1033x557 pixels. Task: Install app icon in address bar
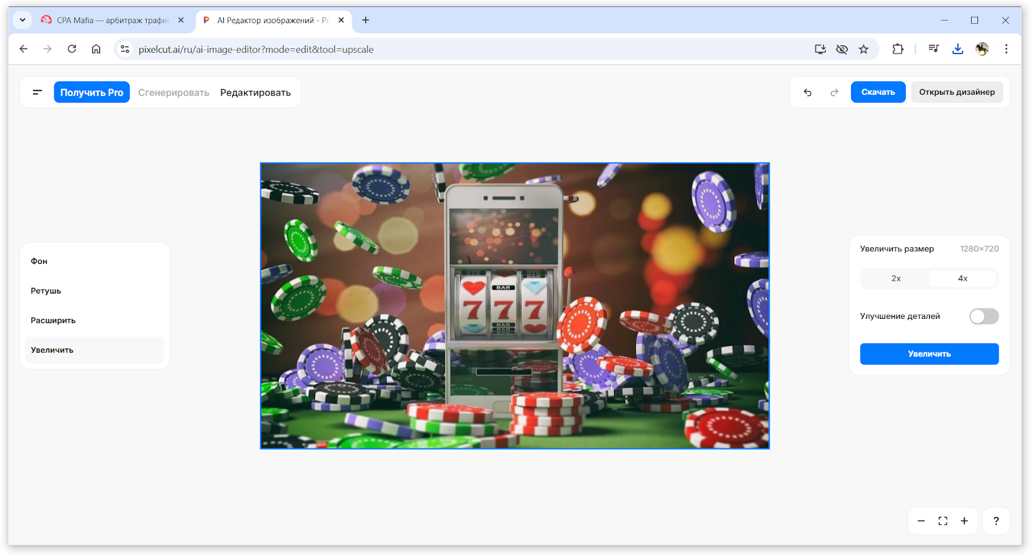click(x=820, y=49)
